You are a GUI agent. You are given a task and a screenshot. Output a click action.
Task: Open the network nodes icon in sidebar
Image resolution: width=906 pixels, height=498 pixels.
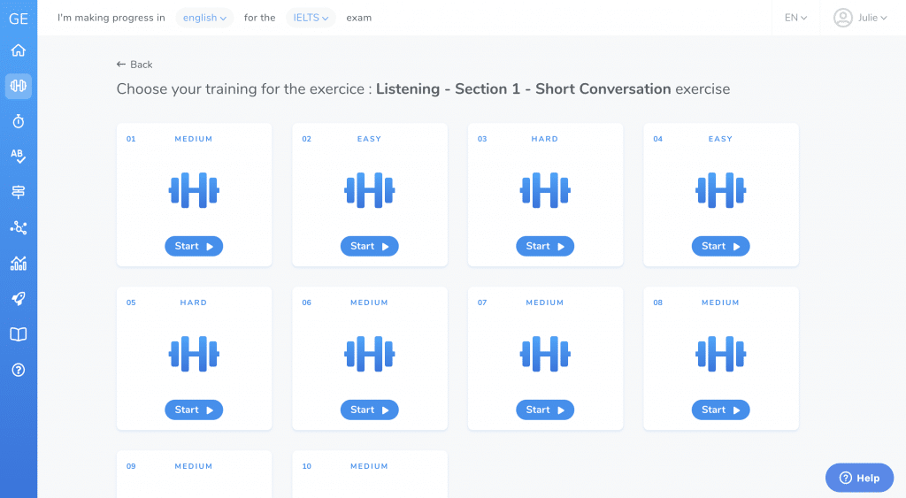pyautogui.click(x=19, y=227)
